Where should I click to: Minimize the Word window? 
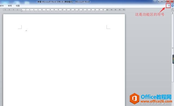tap(160, 1)
